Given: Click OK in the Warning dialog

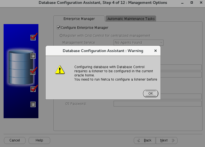Looking at the screenshot, I should coord(151,93).
